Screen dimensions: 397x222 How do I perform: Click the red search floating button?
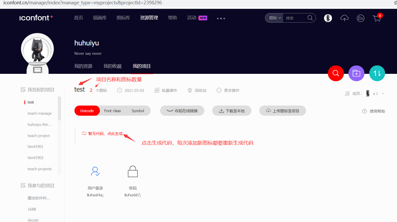pos(336,73)
